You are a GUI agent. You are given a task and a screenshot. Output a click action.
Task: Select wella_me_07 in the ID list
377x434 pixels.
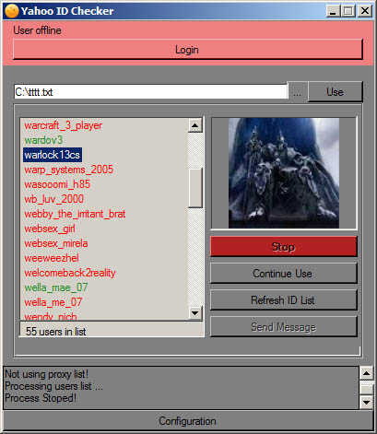tap(53, 302)
